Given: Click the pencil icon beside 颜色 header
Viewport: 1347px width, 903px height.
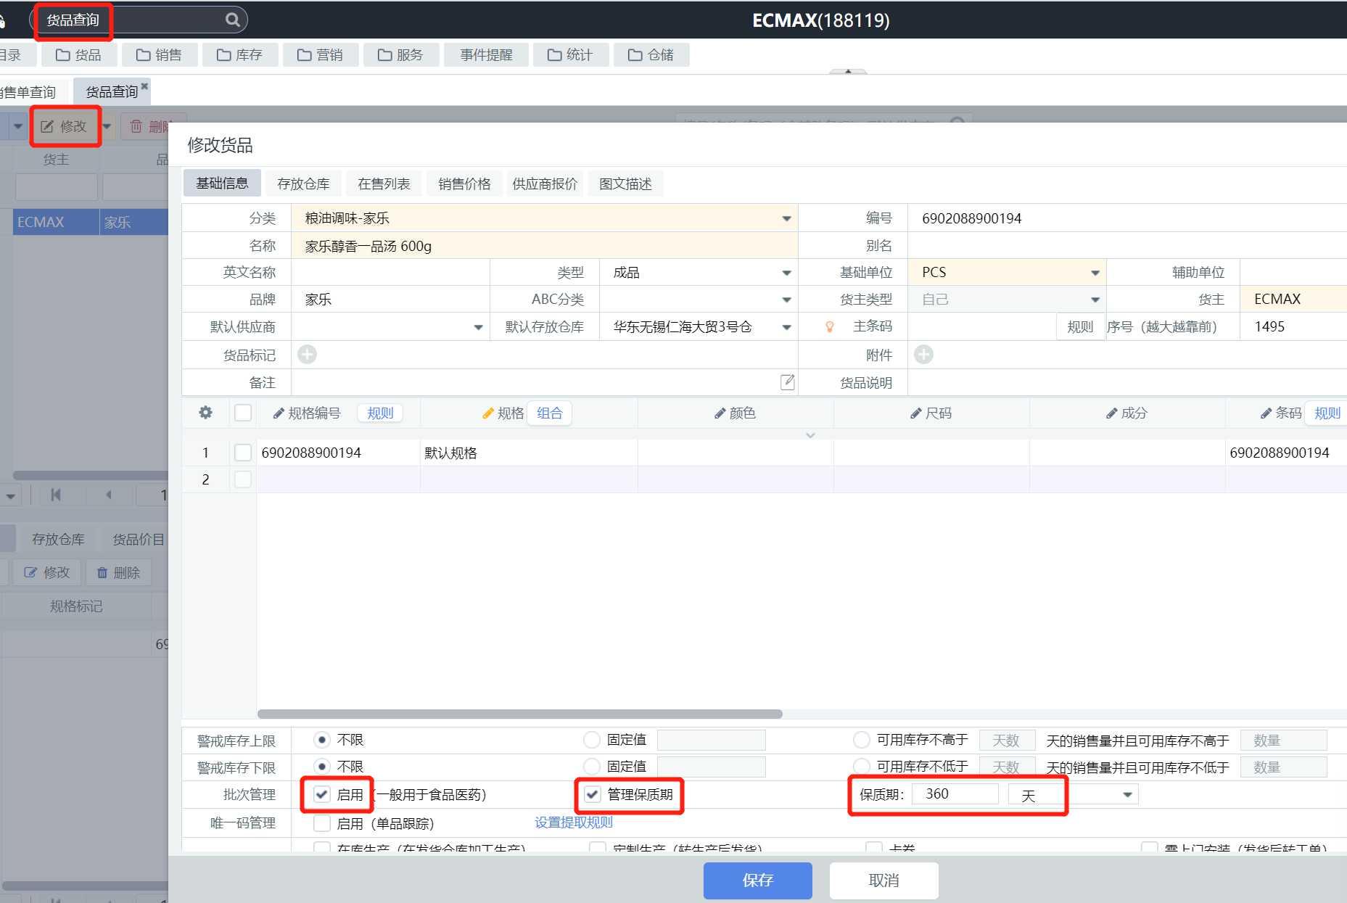Looking at the screenshot, I should (x=720, y=413).
